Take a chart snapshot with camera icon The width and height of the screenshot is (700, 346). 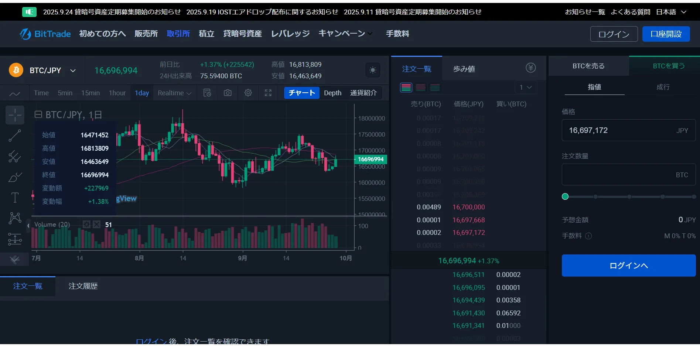click(x=228, y=93)
